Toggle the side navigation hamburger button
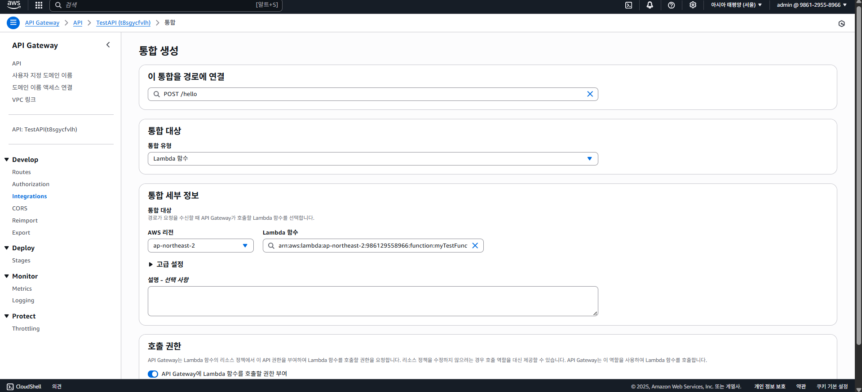 click(13, 22)
